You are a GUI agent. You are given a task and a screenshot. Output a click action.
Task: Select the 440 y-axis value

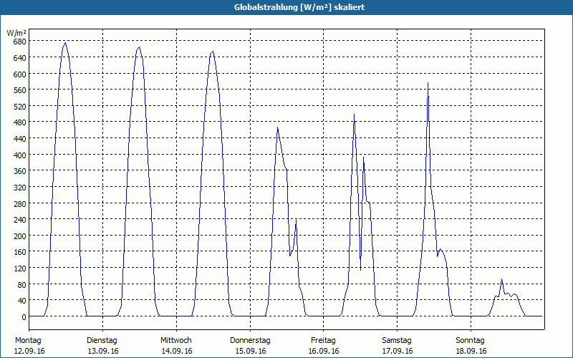19,138
